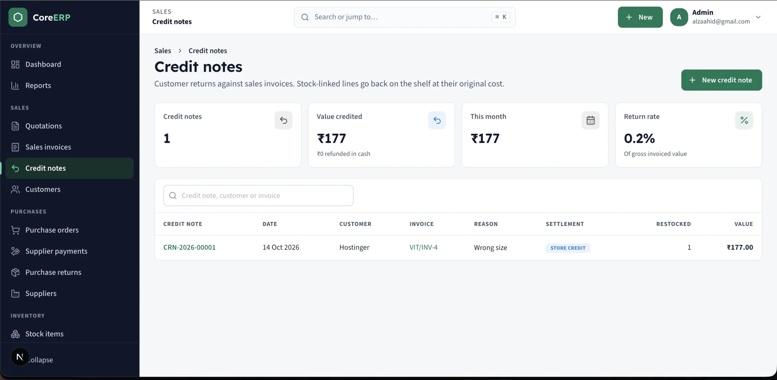Open credit note CRN-2026-00001

(x=189, y=247)
